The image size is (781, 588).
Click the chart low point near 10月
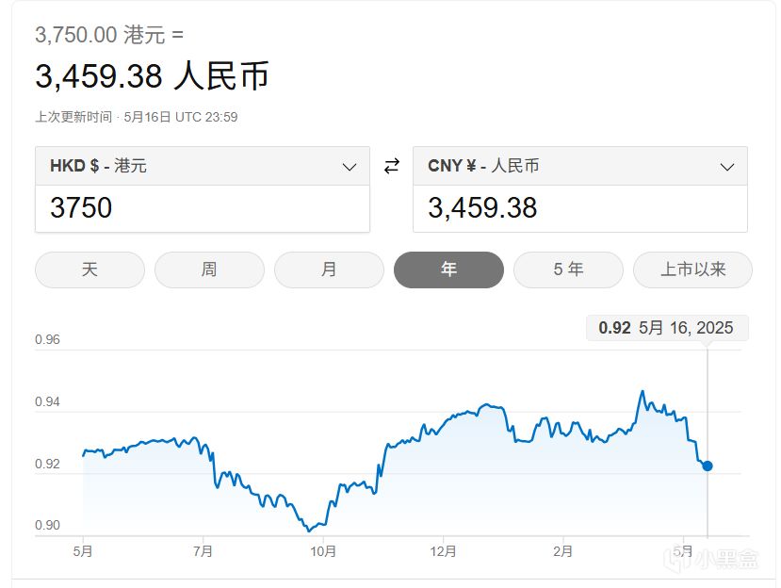click(309, 530)
